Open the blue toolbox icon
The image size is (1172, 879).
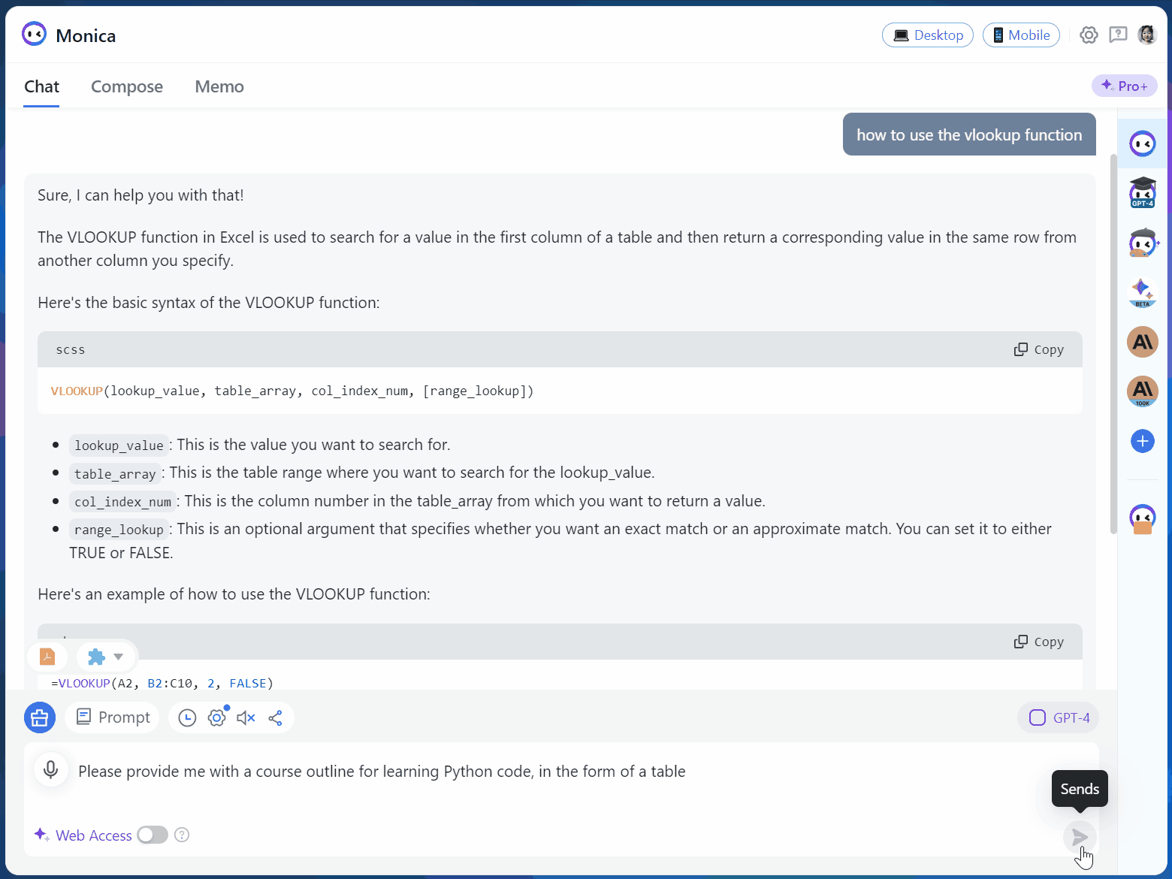click(x=40, y=717)
